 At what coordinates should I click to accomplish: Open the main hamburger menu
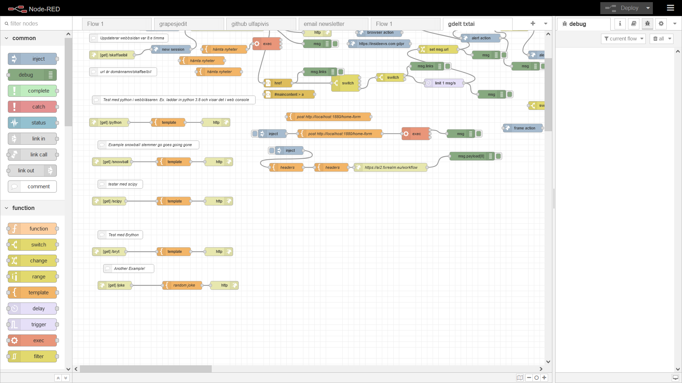tap(671, 8)
